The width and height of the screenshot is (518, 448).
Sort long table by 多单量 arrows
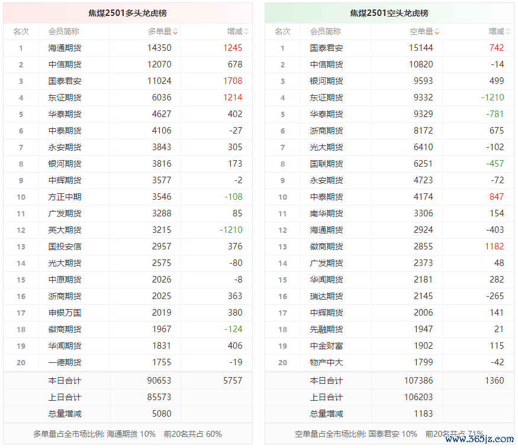[175, 32]
